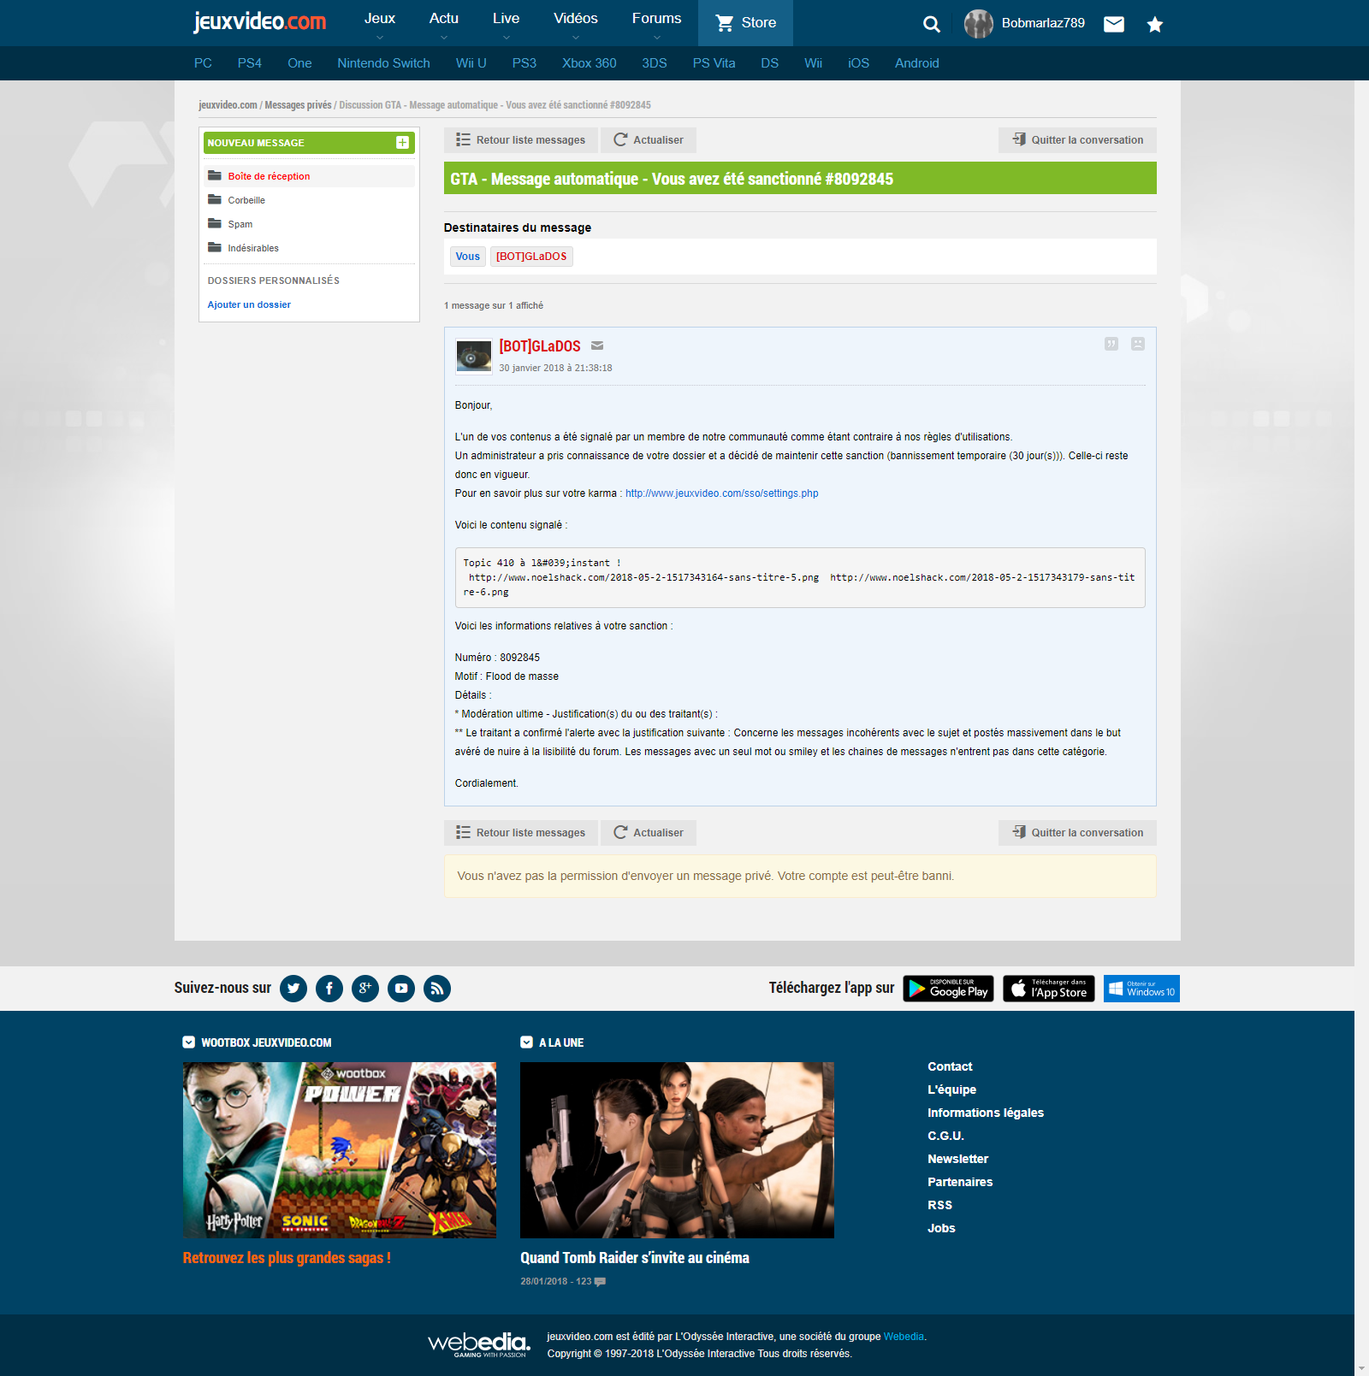Open the Boîte de réception folder
This screenshot has width=1369, height=1376.
pos(309,176)
